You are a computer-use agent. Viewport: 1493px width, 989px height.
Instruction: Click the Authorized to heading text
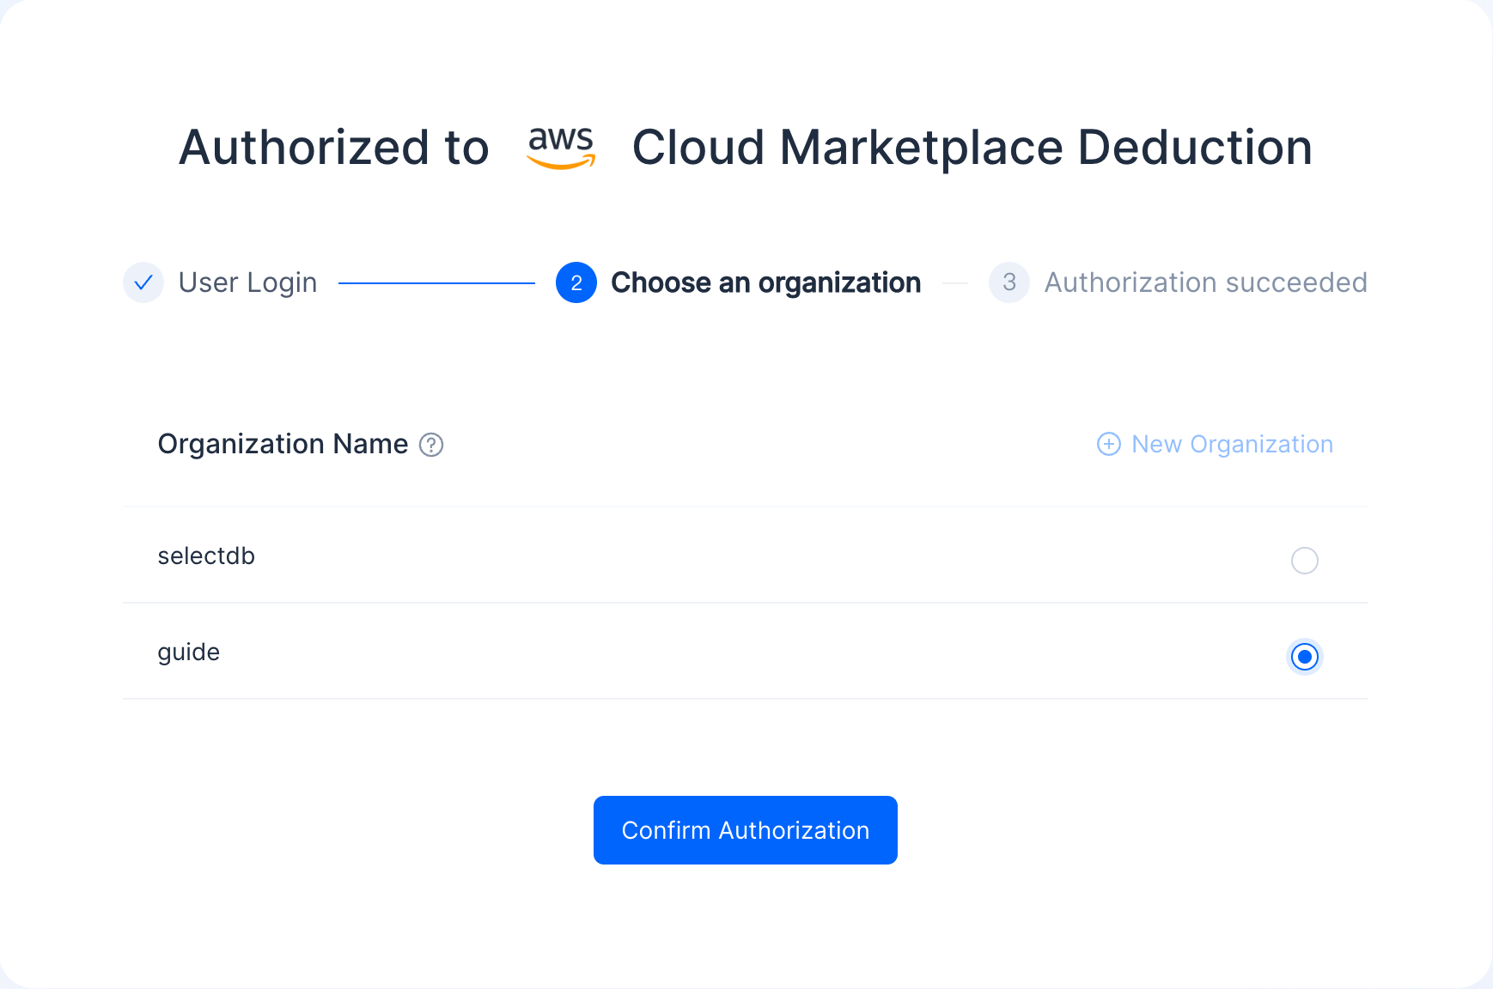tap(334, 148)
